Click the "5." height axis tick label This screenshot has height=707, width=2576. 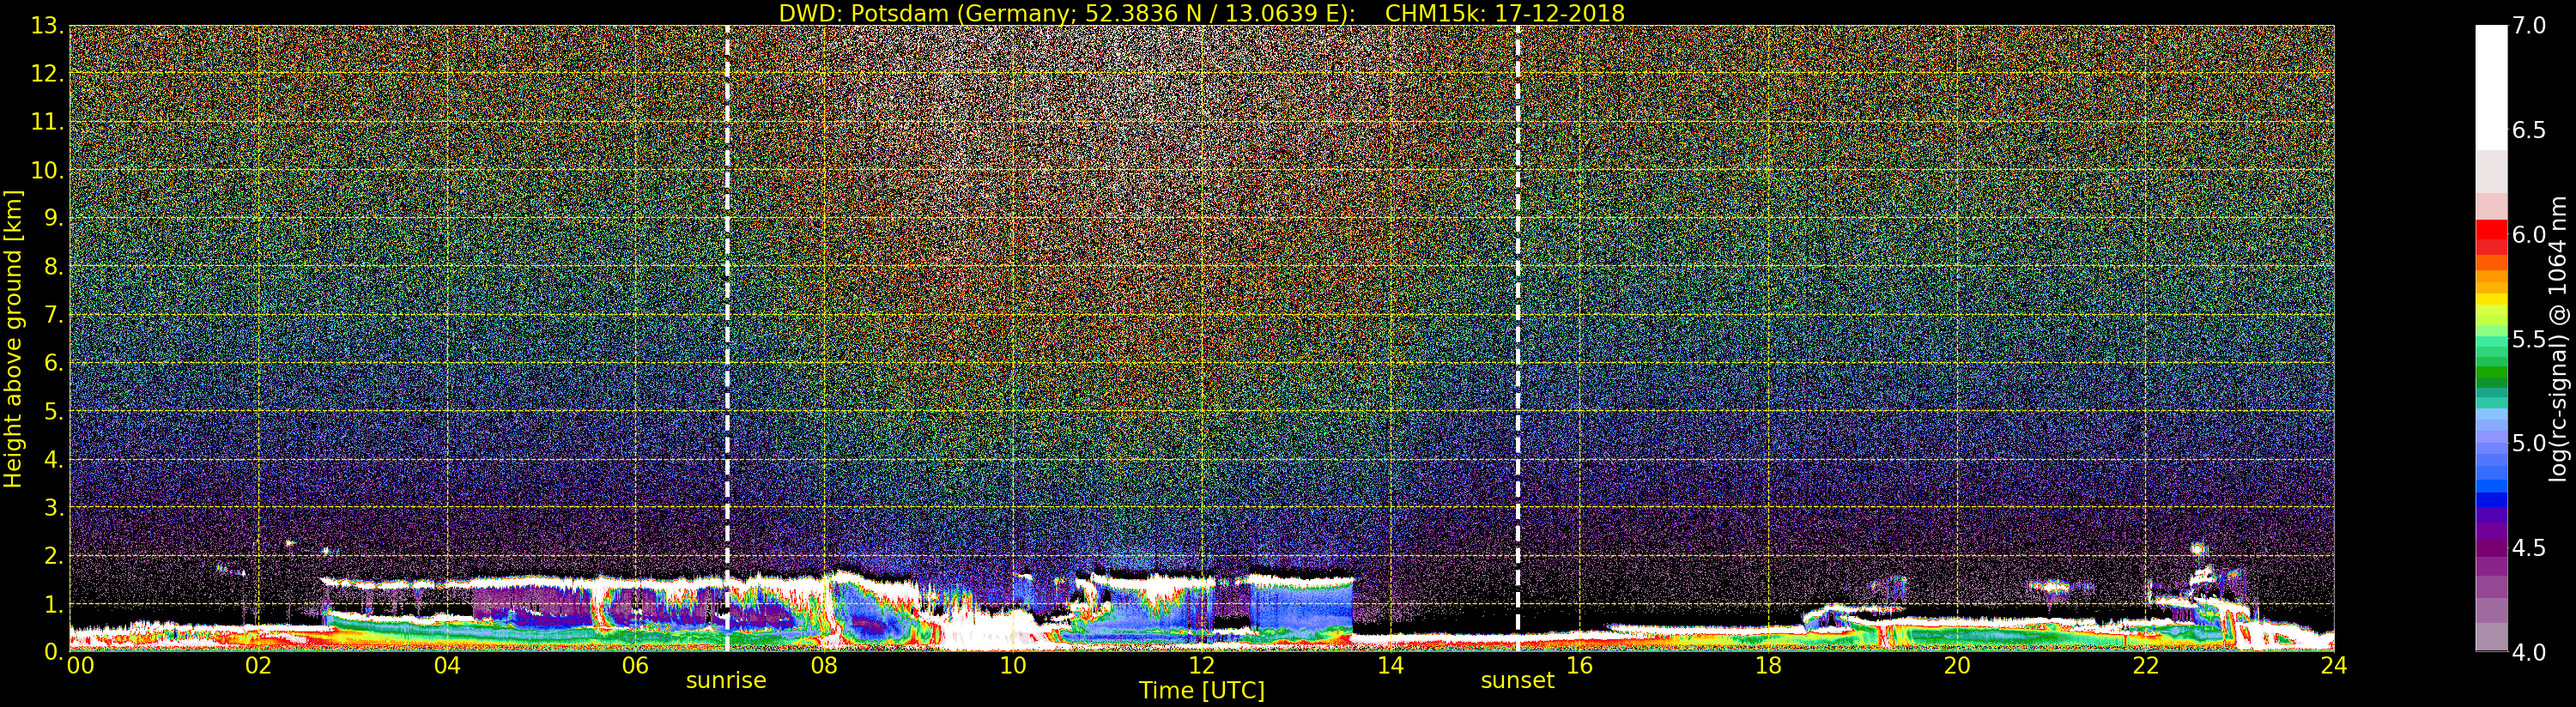[x=54, y=411]
